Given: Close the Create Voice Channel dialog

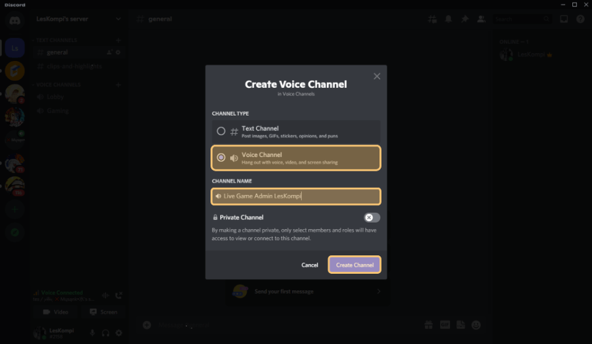Looking at the screenshot, I should tap(377, 76).
